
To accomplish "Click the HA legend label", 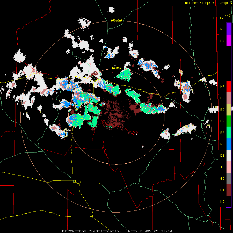I will (222, 86).
